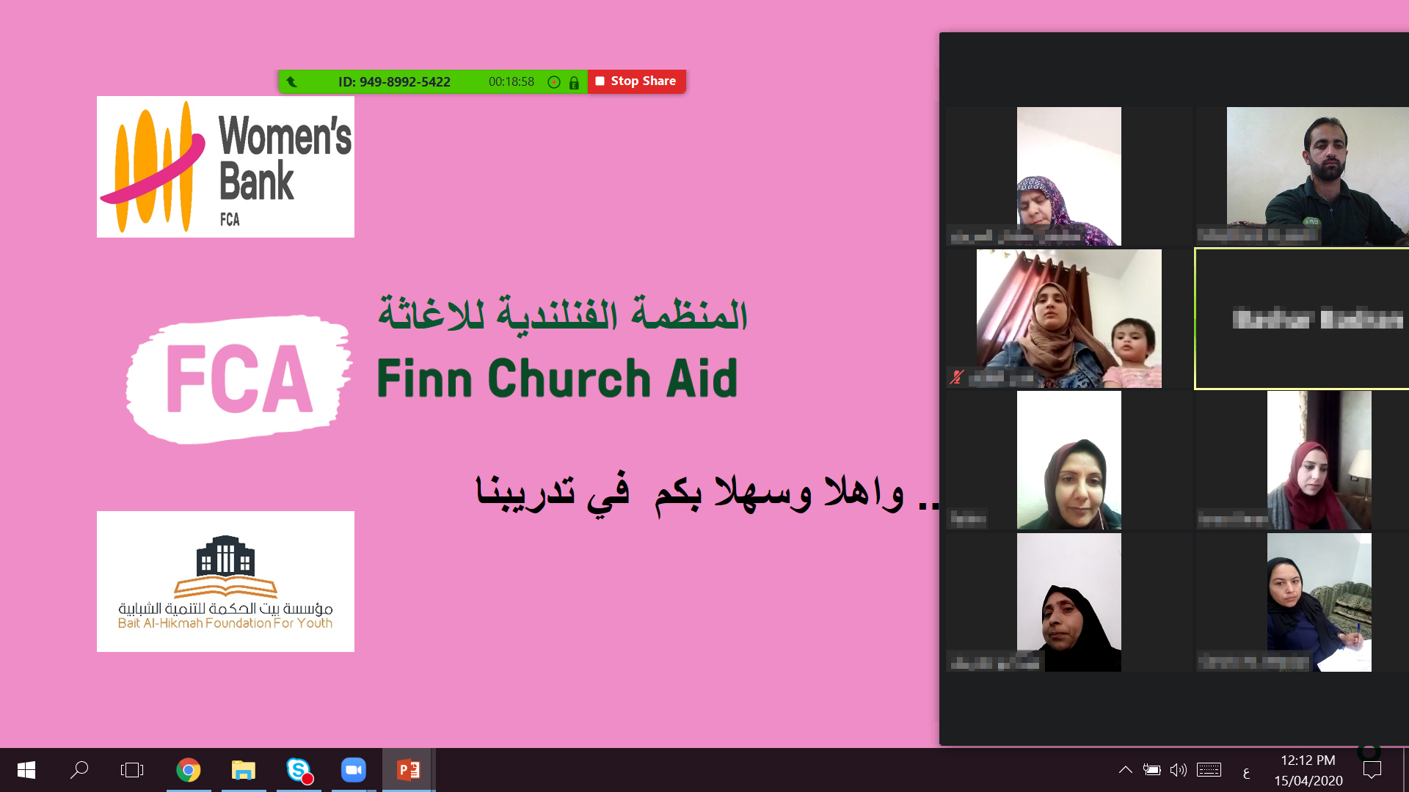
Task: Click the pink FCA brush logo on slide
Action: 239,380
